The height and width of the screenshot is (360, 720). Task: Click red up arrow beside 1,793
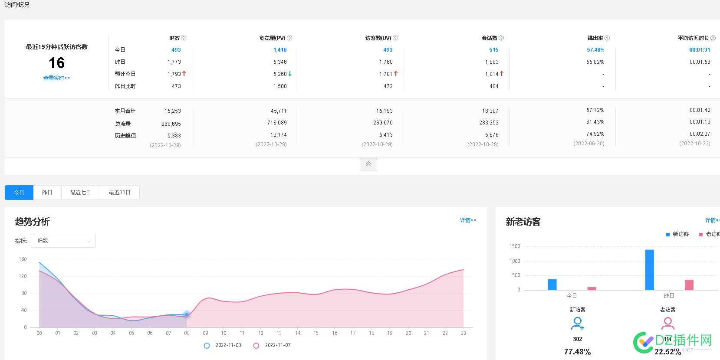coord(184,74)
